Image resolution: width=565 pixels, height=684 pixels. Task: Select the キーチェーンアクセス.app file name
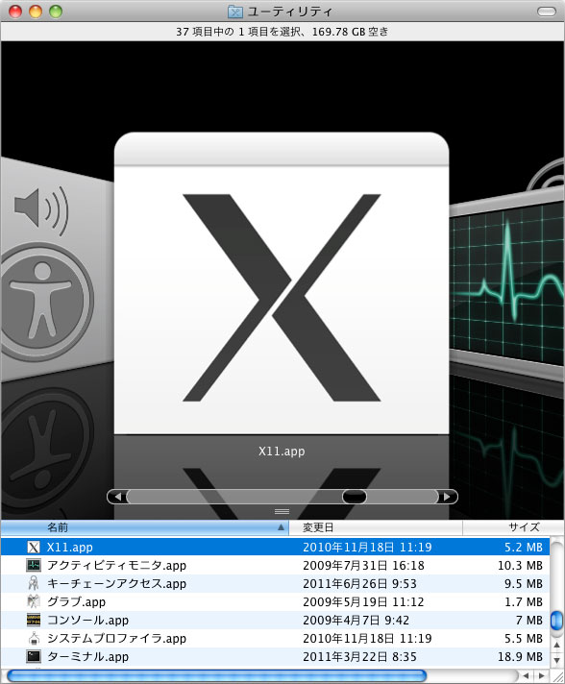coord(116,584)
